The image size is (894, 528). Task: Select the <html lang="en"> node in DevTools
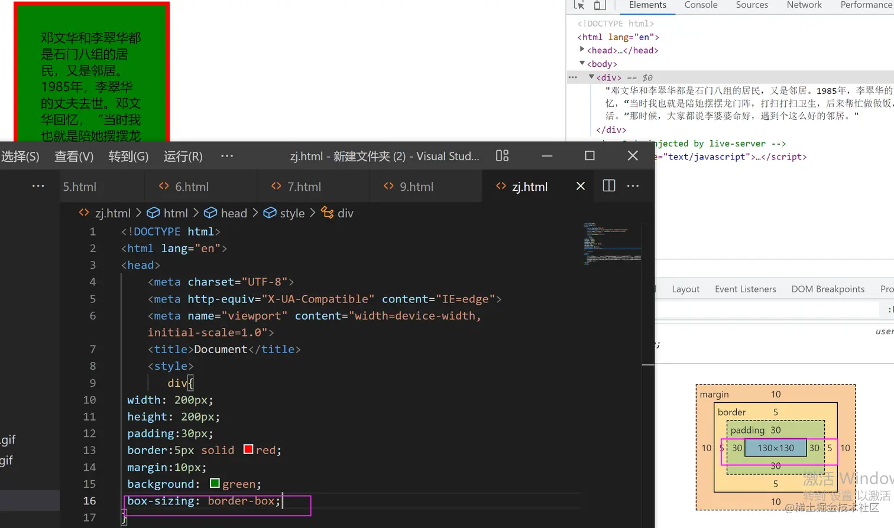(x=618, y=37)
